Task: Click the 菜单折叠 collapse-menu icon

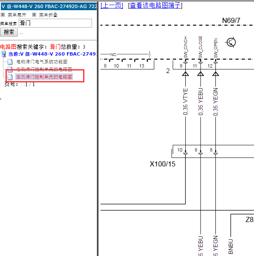Action: (34, 15)
